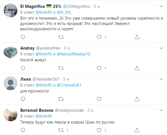Open options chevron on El Magnifico's tweet
167x135 pixels.
pos(161,6)
